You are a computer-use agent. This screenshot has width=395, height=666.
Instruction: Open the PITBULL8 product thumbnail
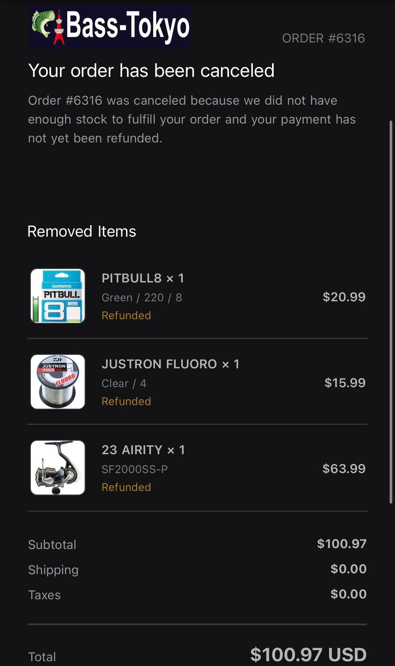[x=58, y=296]
